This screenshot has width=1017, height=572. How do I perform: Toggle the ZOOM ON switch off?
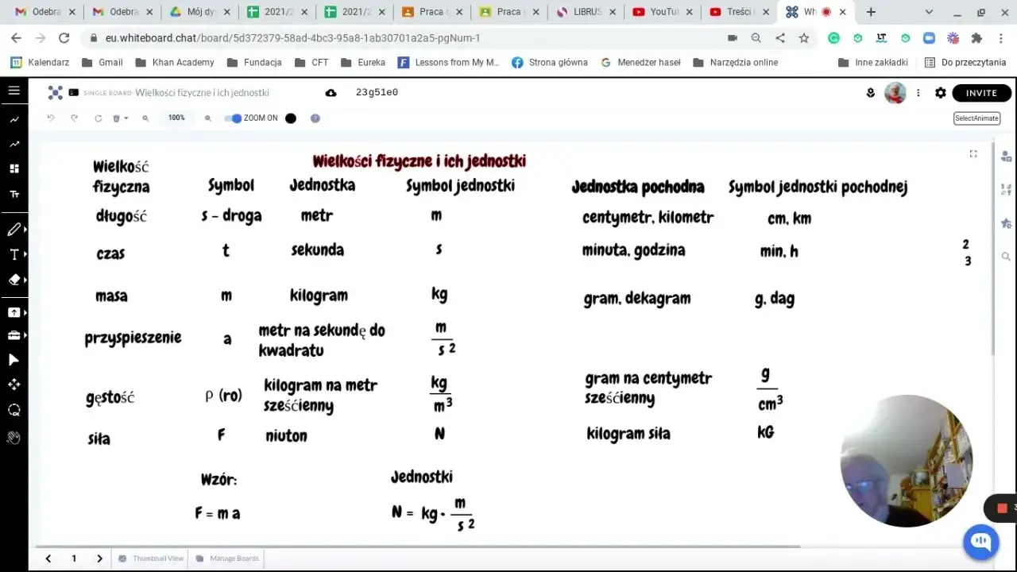(x=233, y=118)
